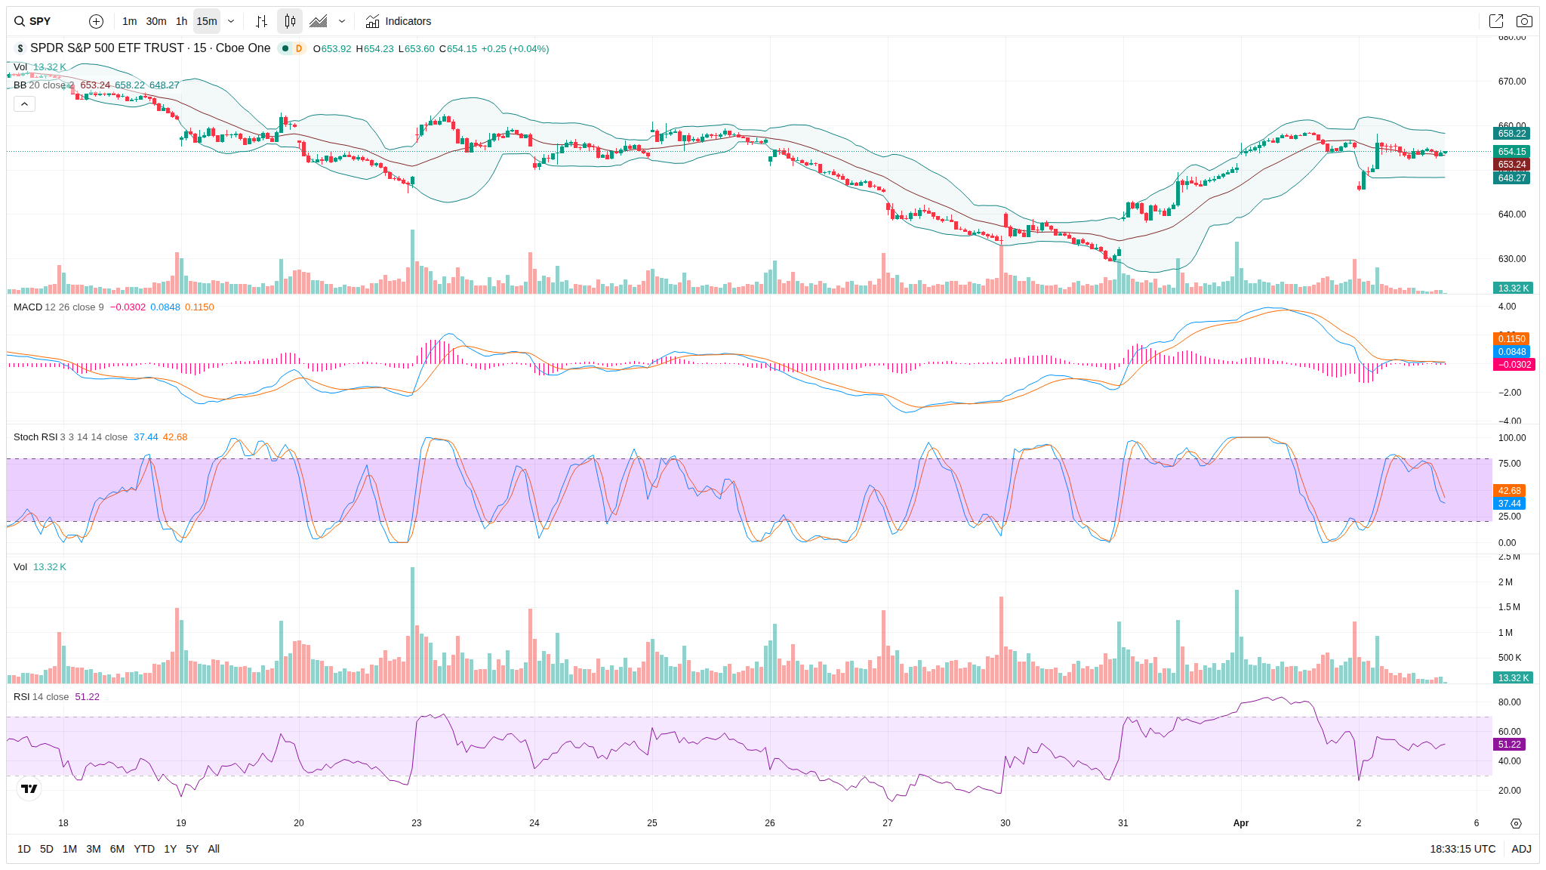Select the Candles chart style
The height and width of the screenshot is (870, 1546).
click(x=290, y=21)
